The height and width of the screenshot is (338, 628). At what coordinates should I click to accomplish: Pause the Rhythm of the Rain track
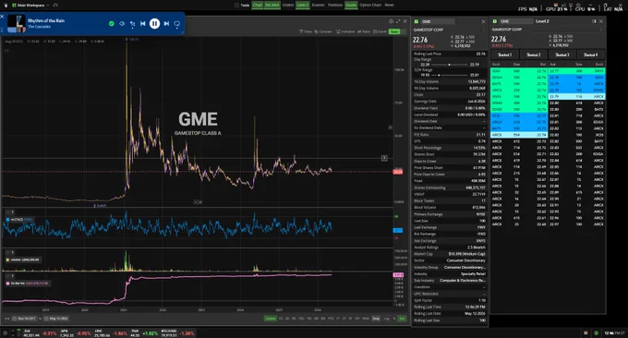154,24
